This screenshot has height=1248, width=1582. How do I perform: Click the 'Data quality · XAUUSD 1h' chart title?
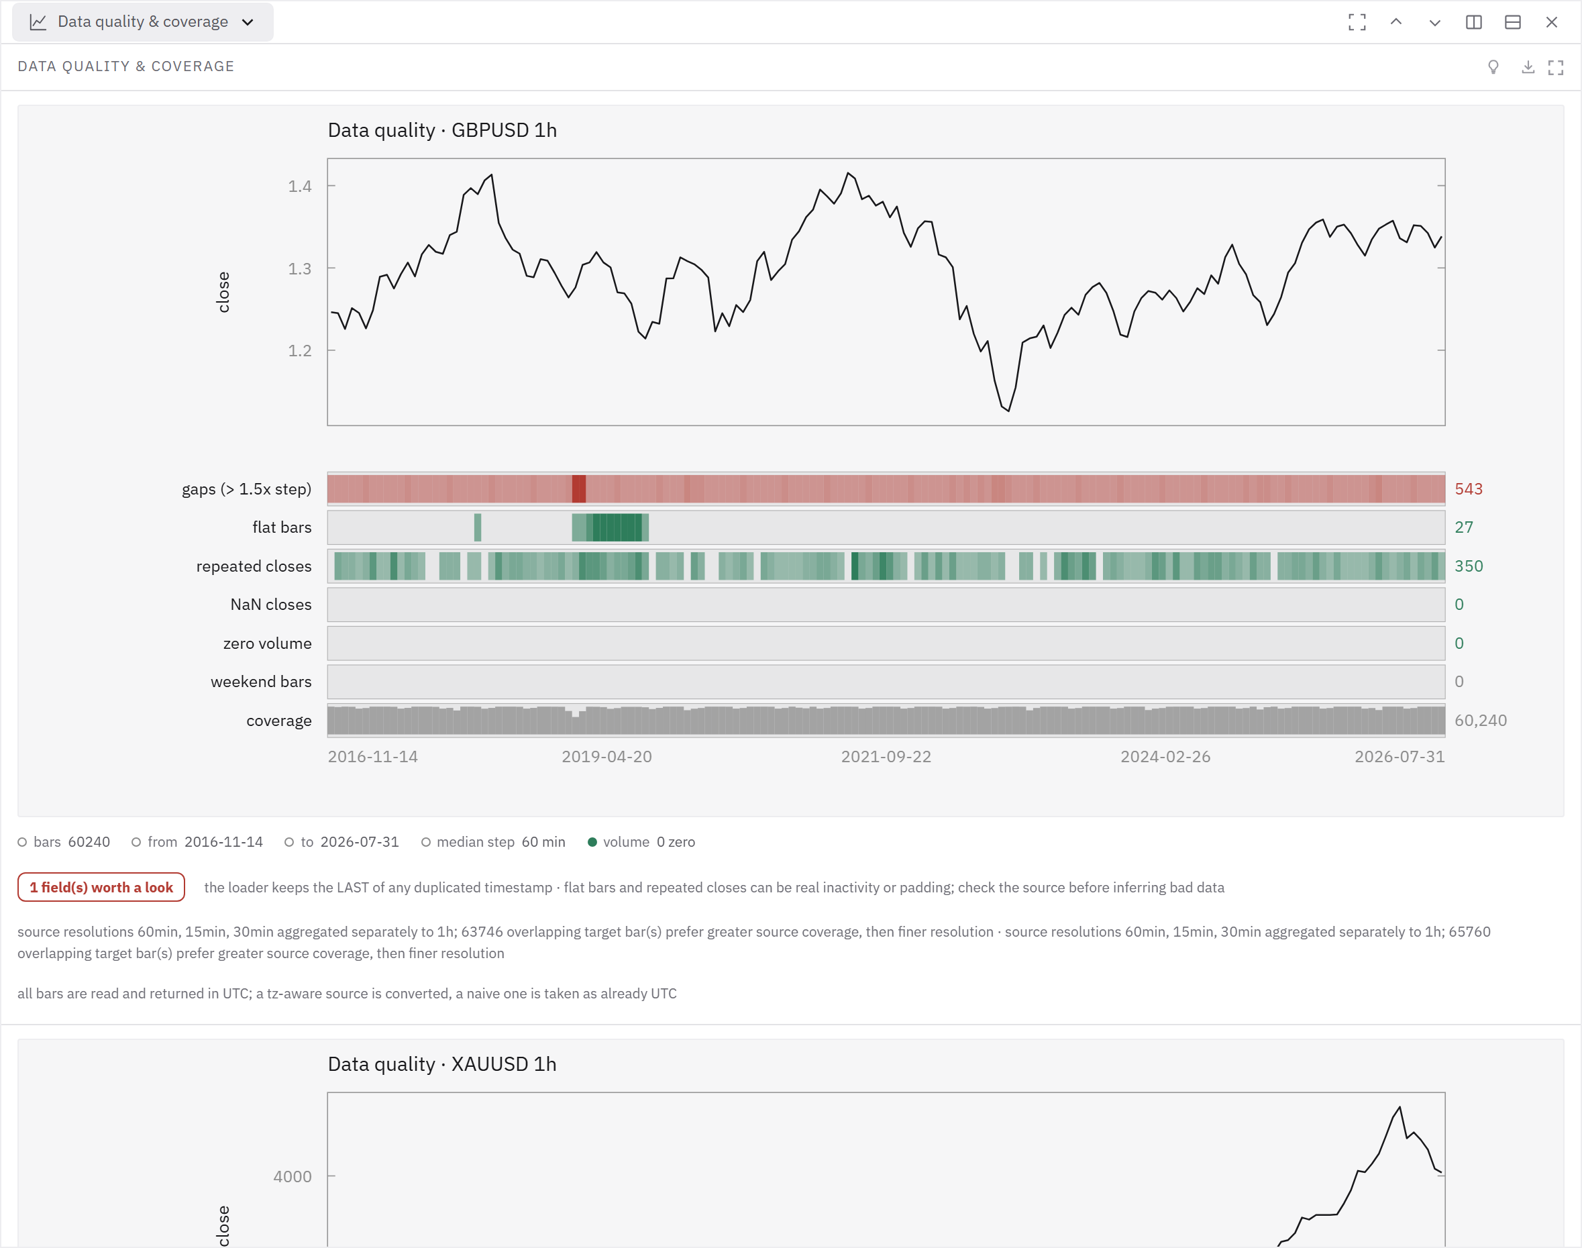click(x=442, y=1064)
